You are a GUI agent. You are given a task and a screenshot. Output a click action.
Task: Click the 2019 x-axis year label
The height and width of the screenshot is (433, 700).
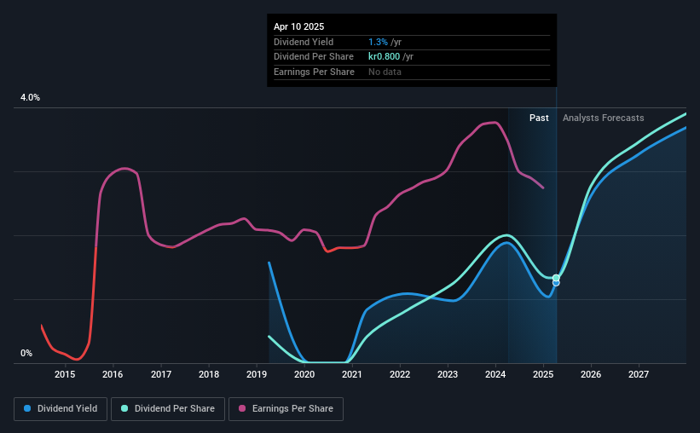pos(257,374)
